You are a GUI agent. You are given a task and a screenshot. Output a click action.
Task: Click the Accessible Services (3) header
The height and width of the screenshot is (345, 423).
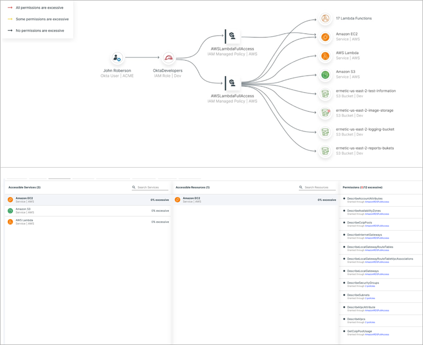[x=24, y=187]
